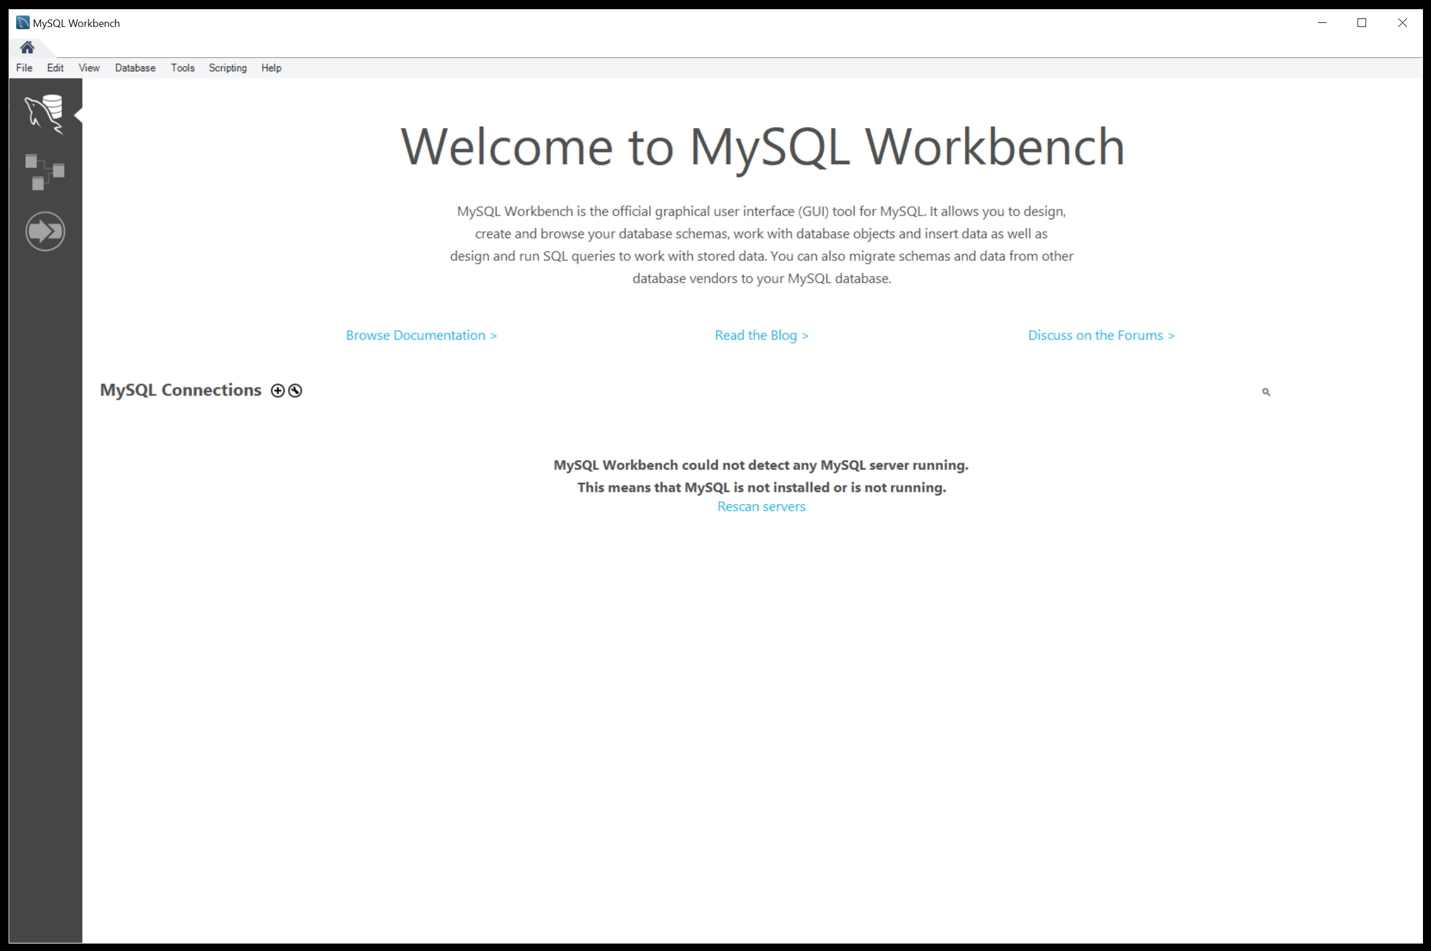Maximize the MySQL Workbench window

point(1361,23)
